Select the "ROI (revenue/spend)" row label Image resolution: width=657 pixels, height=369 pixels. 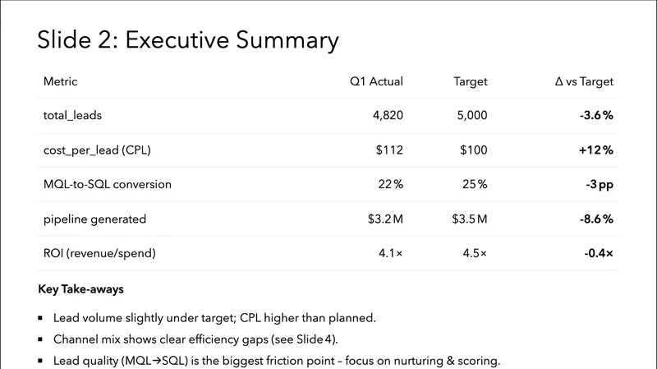[x=99, y=254]
